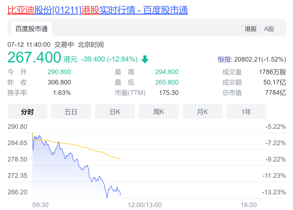Click the 267.400 current price

click(34, 58)
